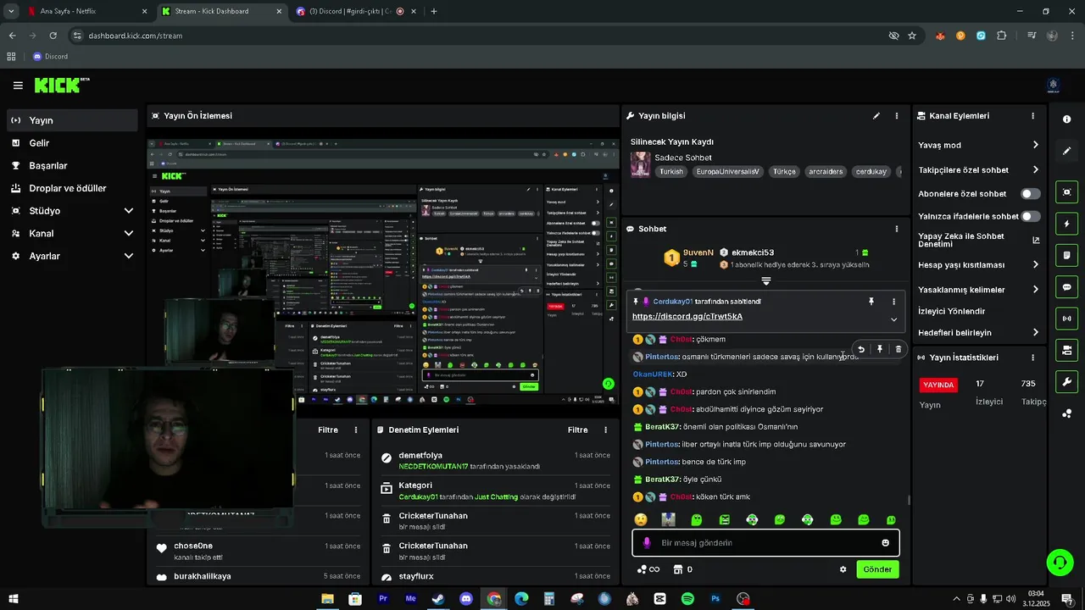
Task: Click the document note icon in right sidebar
Action: point(1066,255)
